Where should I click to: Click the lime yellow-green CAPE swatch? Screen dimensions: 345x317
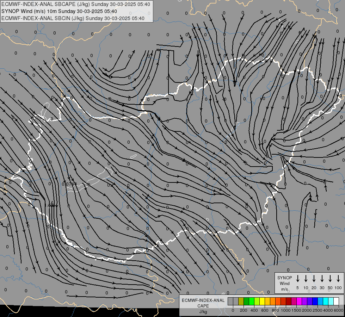pos(257,301)
